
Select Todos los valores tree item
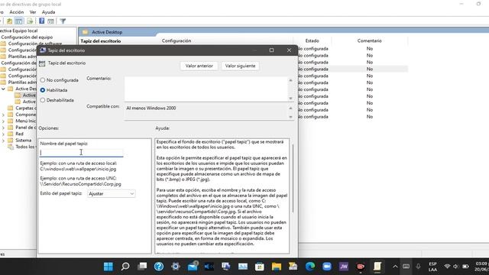coord(25,147)
